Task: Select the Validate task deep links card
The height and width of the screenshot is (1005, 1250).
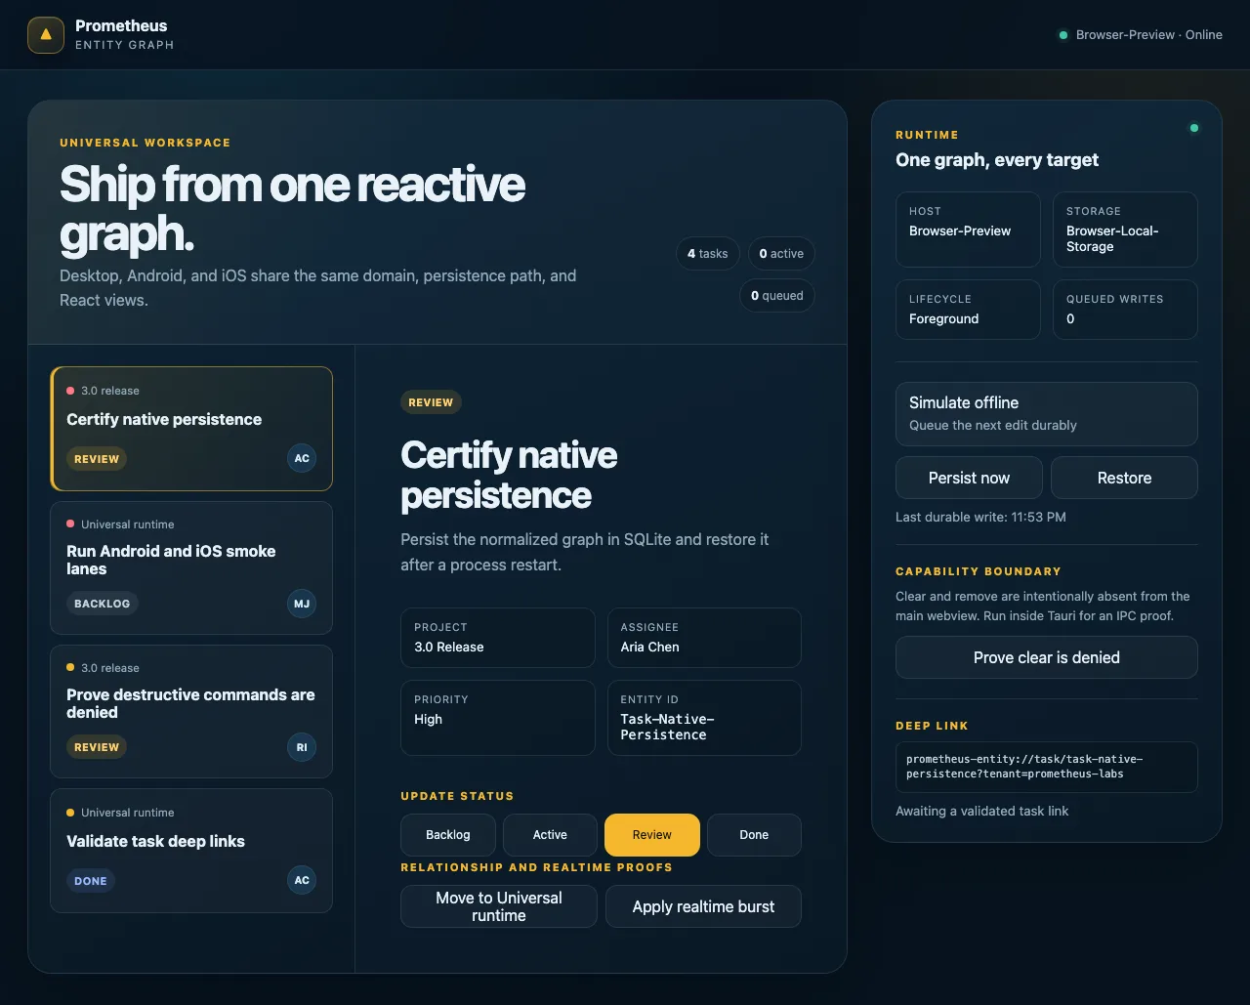Action: (x=191, y=851)
